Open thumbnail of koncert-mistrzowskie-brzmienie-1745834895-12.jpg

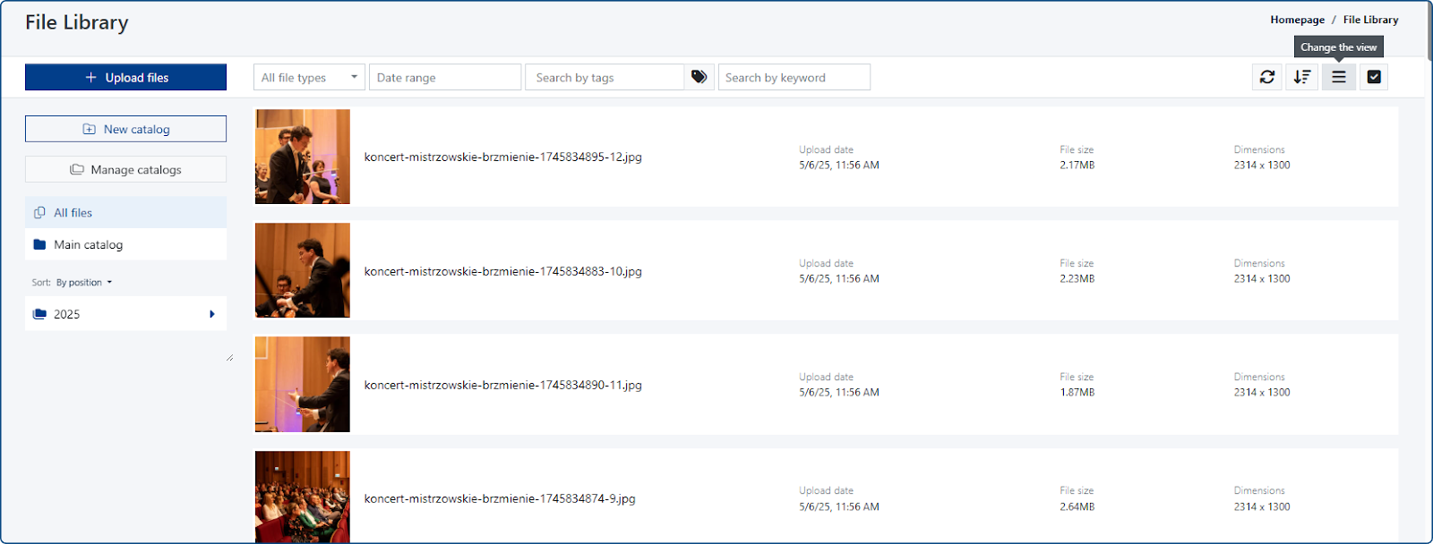[303, 157]
